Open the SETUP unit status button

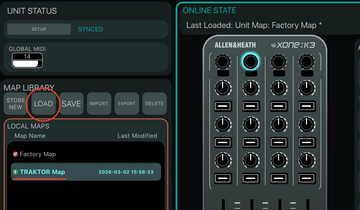[39, 29]
